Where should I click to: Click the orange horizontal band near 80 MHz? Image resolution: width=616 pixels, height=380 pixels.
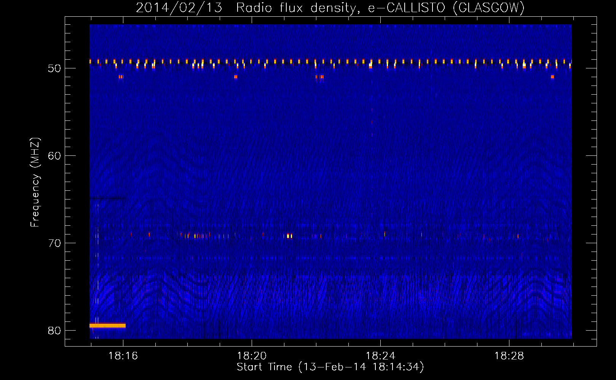107,326
